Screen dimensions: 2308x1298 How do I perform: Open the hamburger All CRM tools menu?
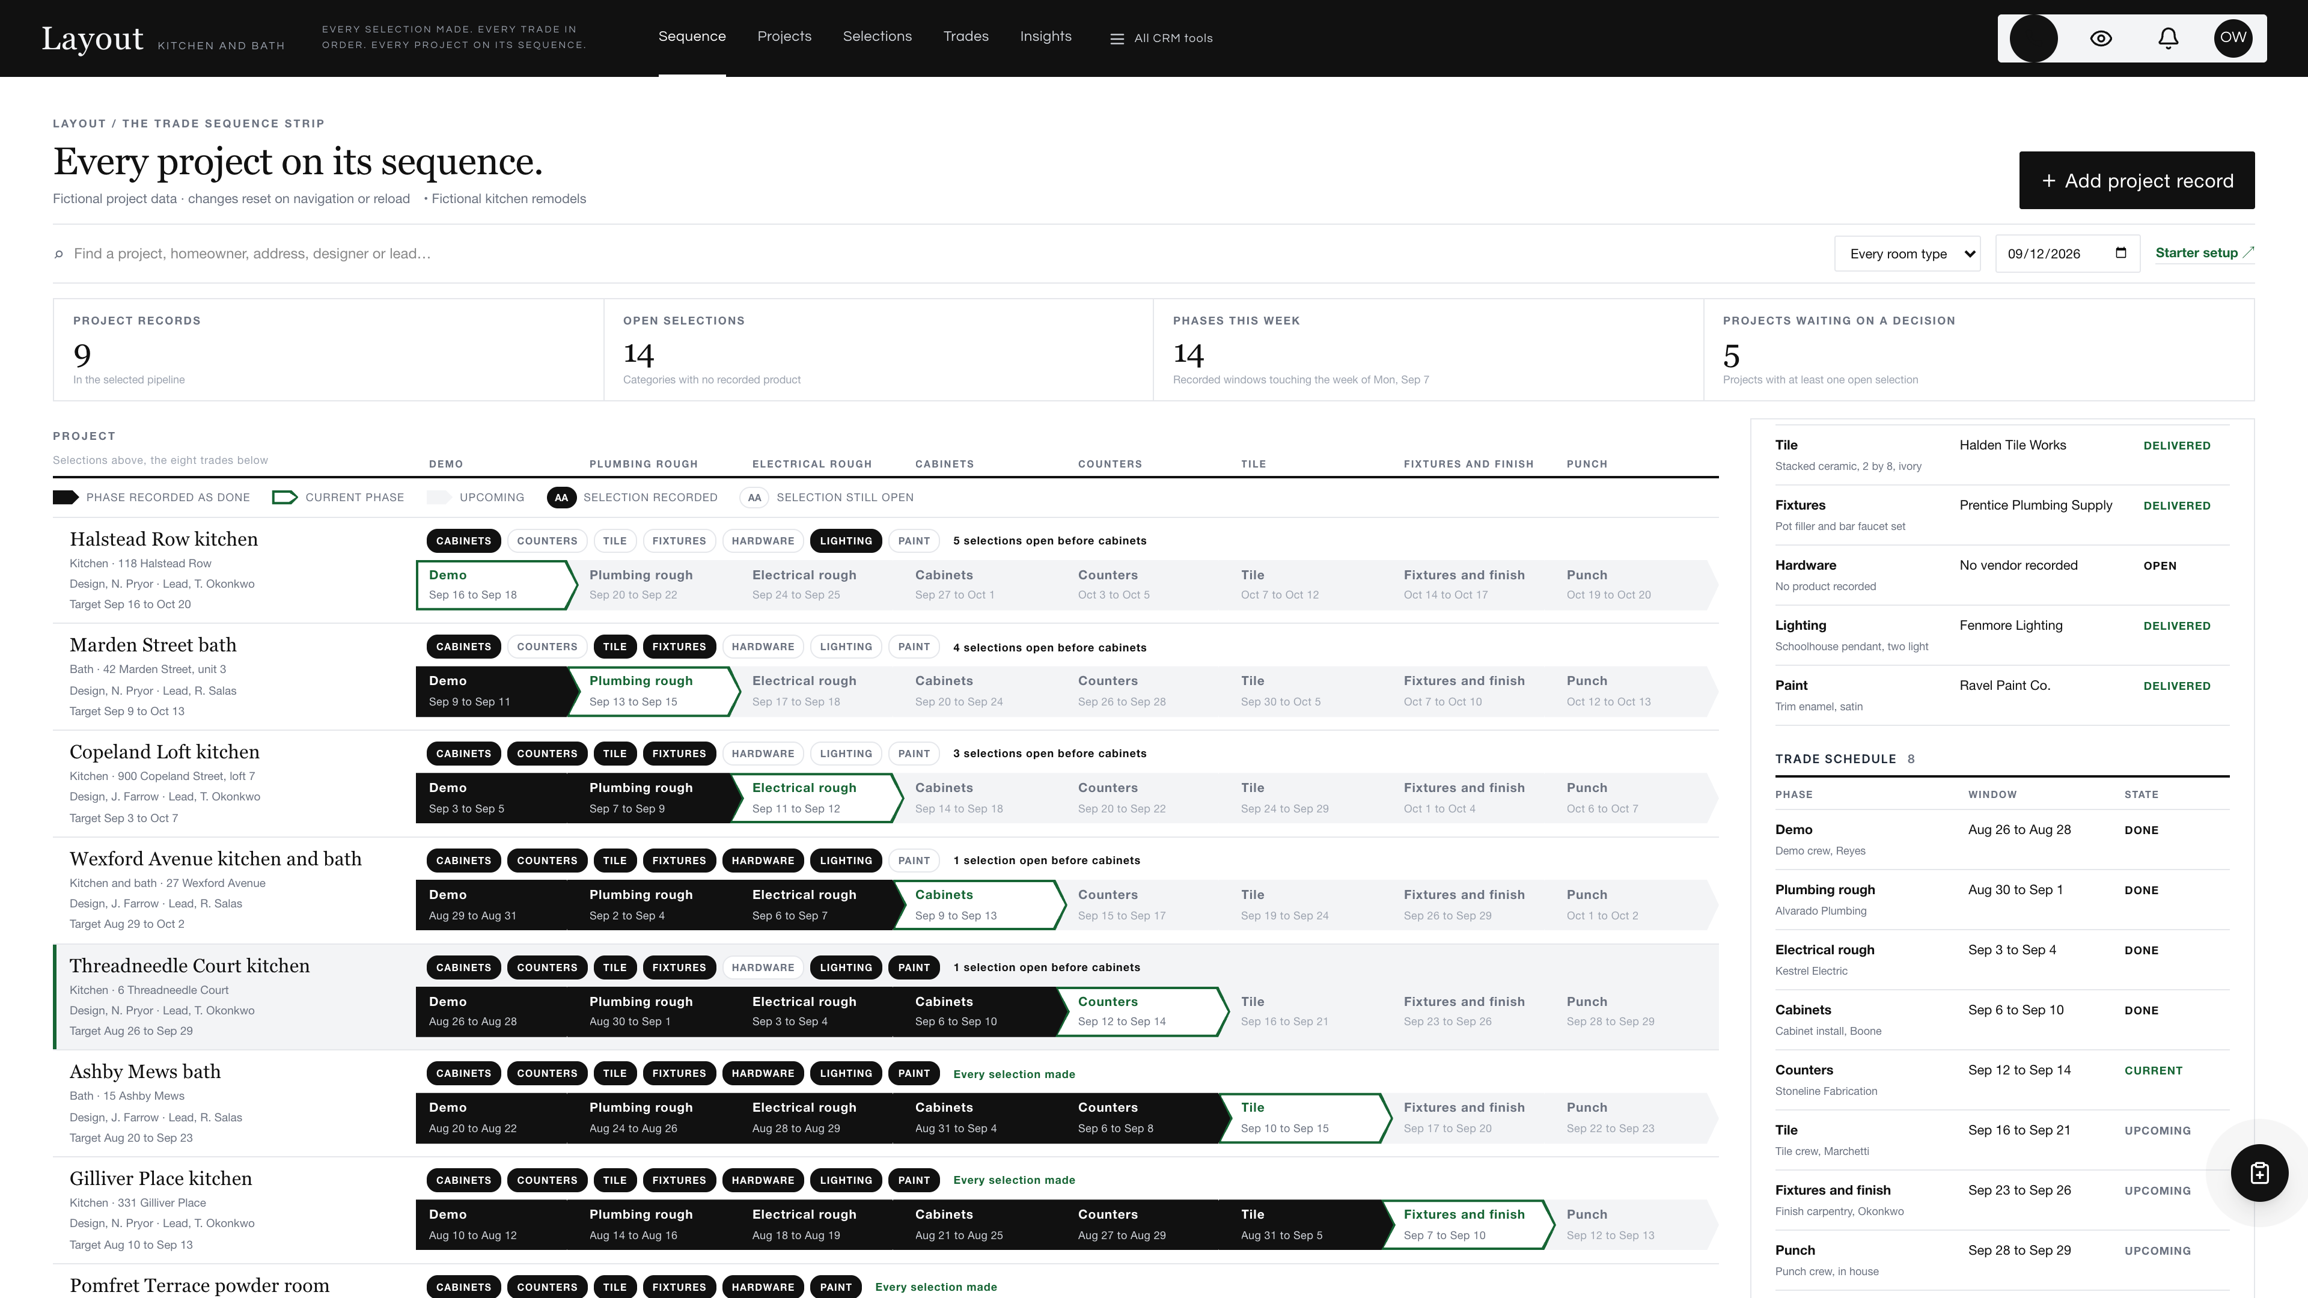[x=1161, y=38]
